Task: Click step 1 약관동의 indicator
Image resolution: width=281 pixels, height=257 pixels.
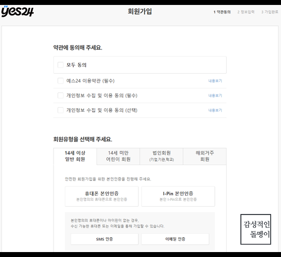Action: point(222,12)
